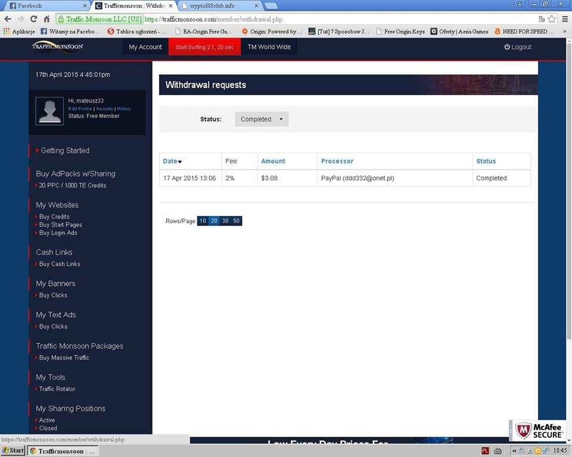This screenshot has width=572, height=457.
Task: Click the browser home icon
Action: coord(46,19)
